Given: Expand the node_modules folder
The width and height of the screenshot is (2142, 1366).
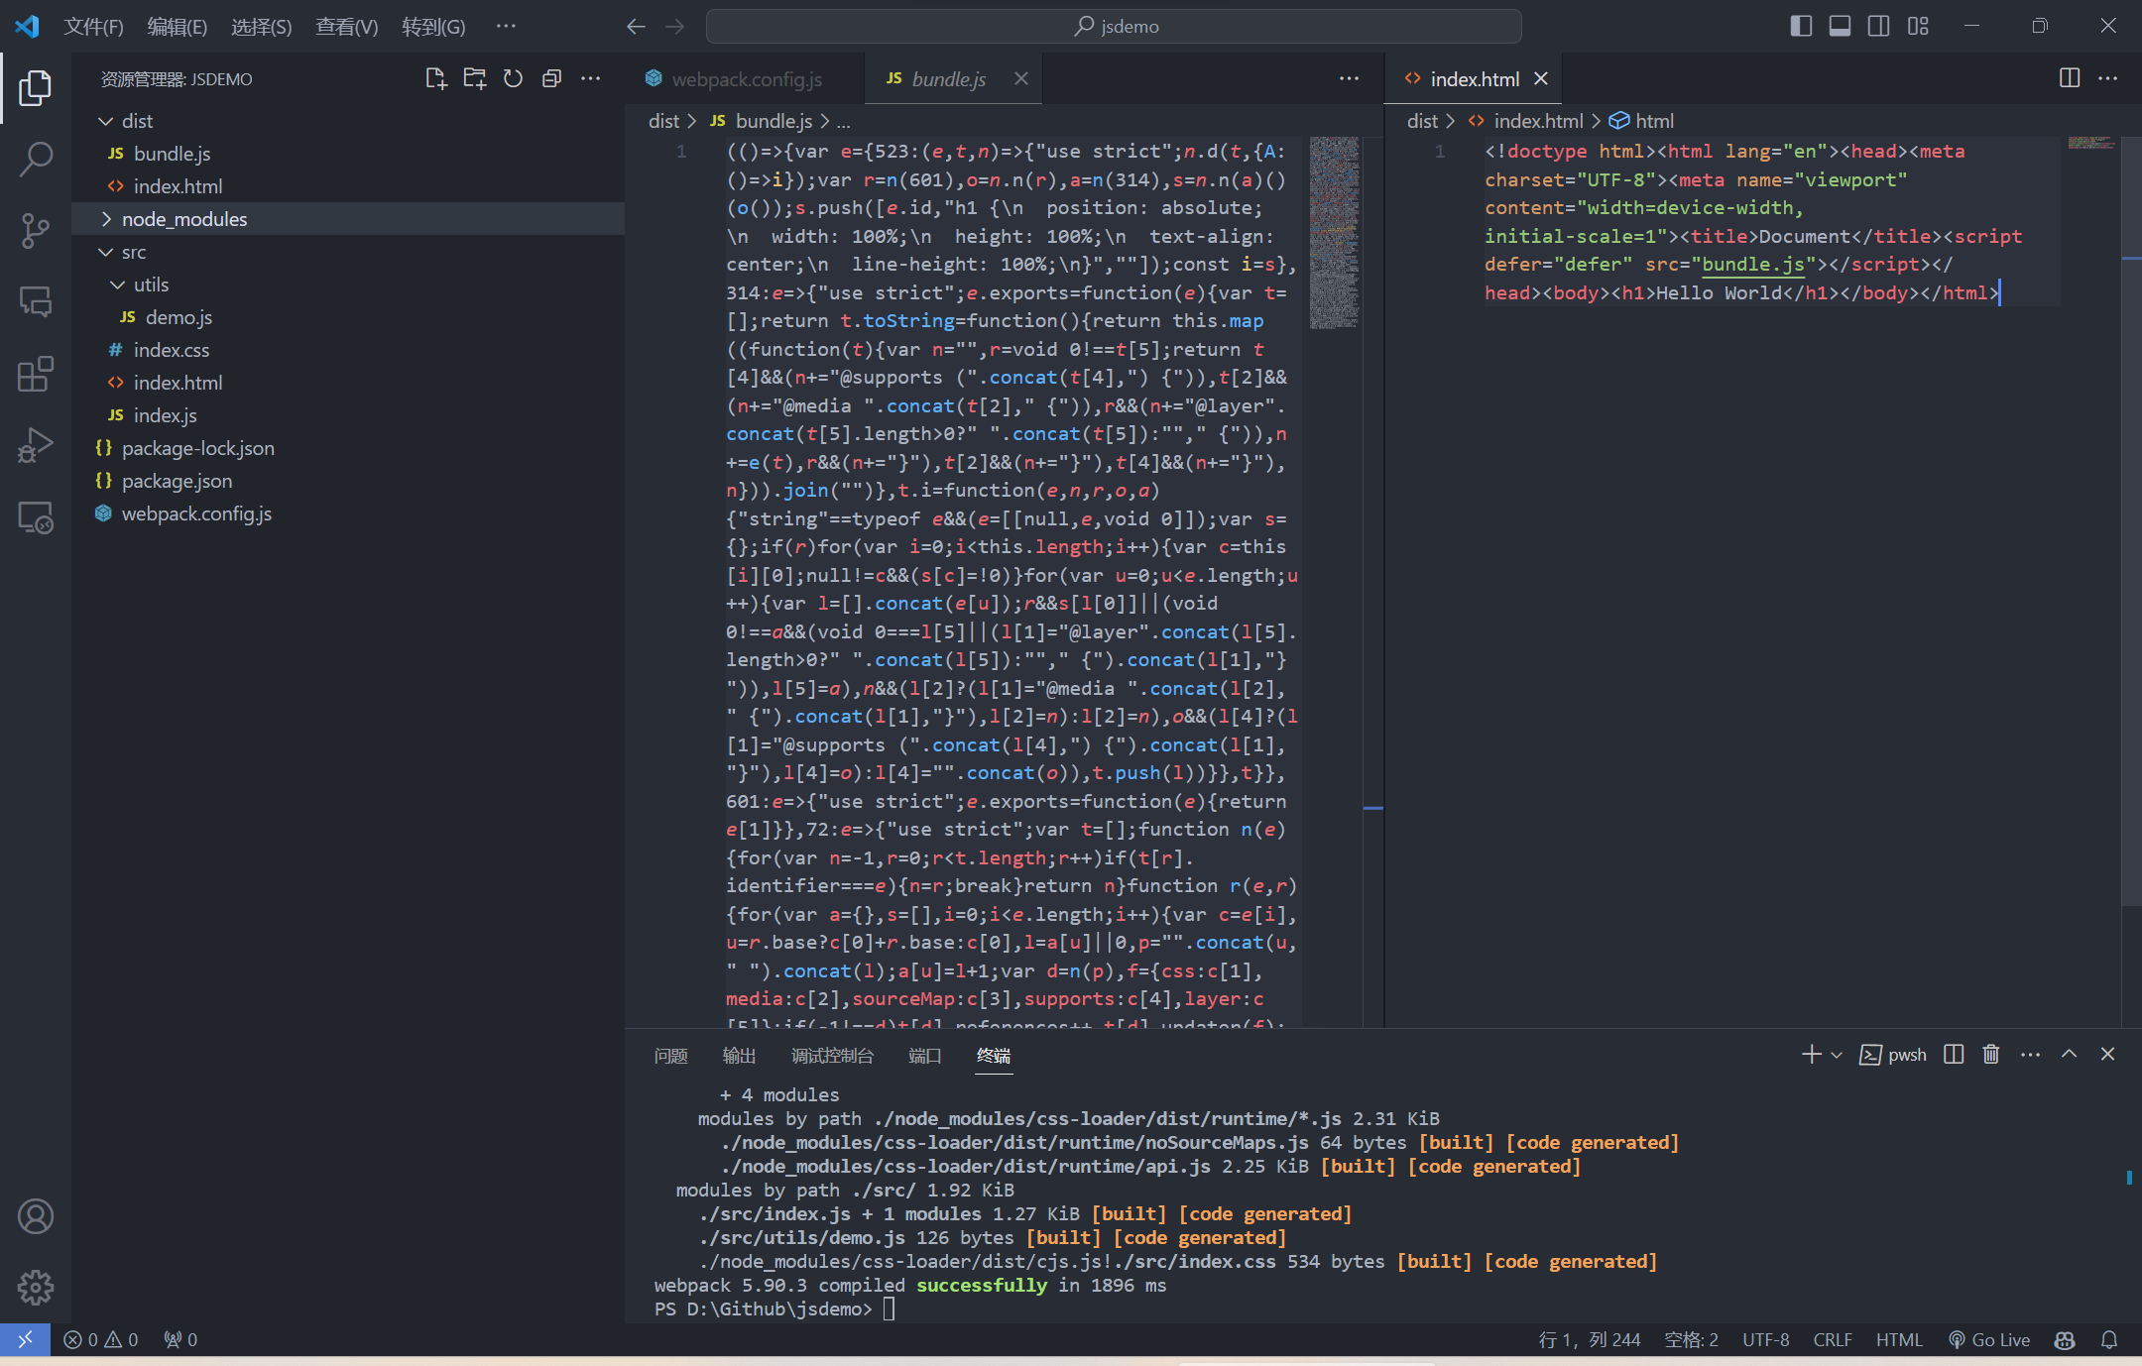Looking at the screenshot, I should (x=184, y=219).
